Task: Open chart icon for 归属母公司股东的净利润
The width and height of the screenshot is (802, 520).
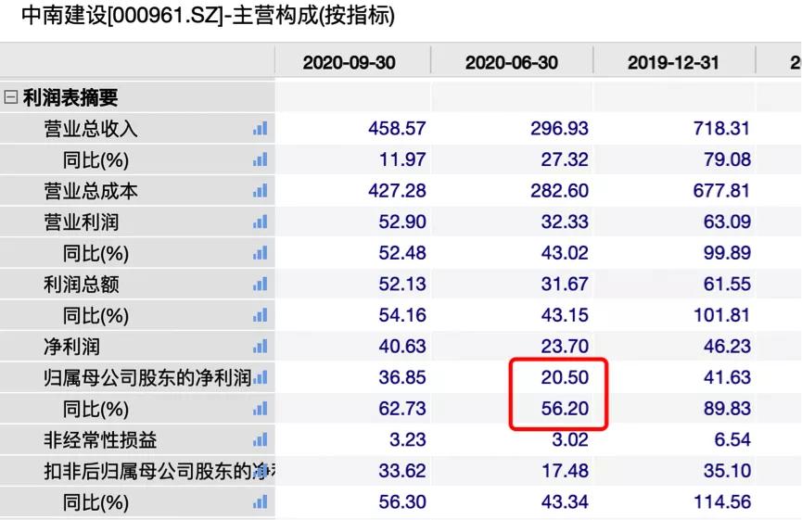Action: pos(261,377)
